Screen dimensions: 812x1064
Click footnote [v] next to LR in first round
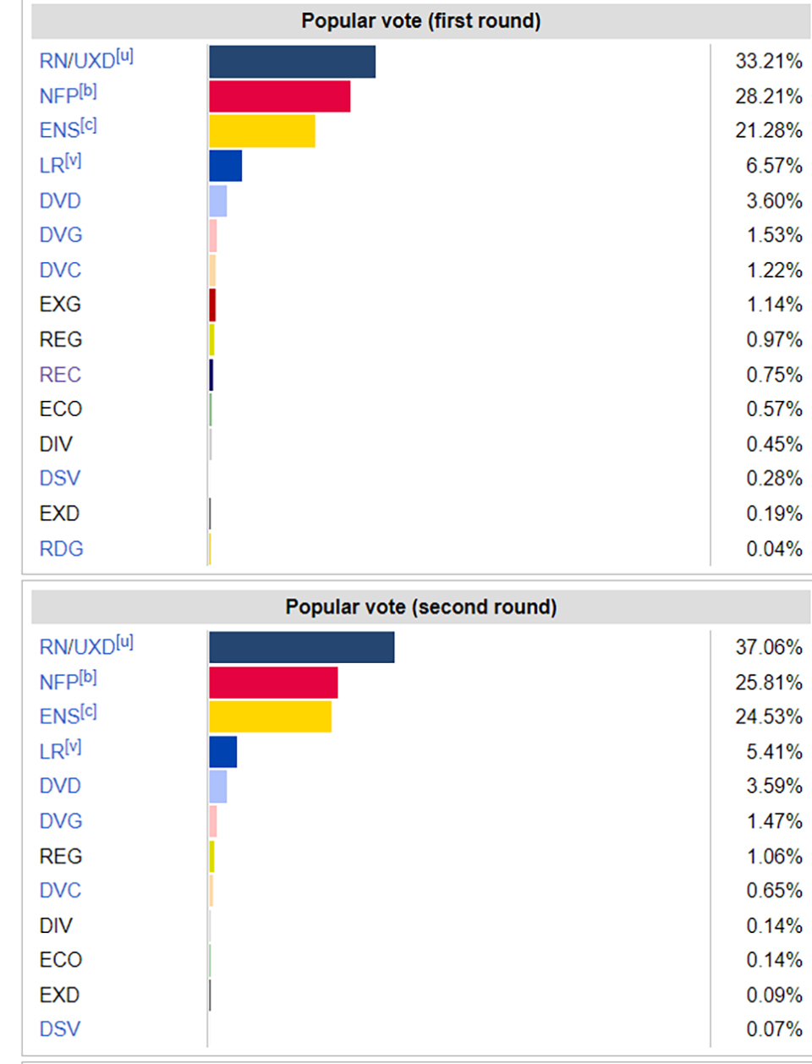click(x=73, y=161)
